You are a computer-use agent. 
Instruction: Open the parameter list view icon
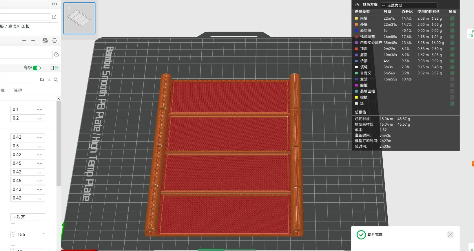51,68
